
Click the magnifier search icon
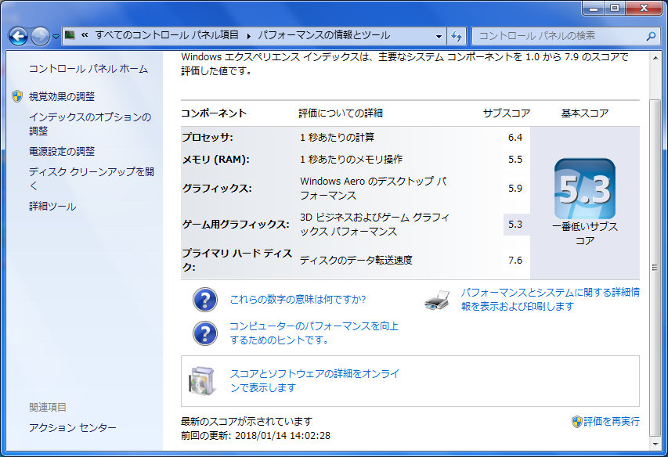coord(651,36)
